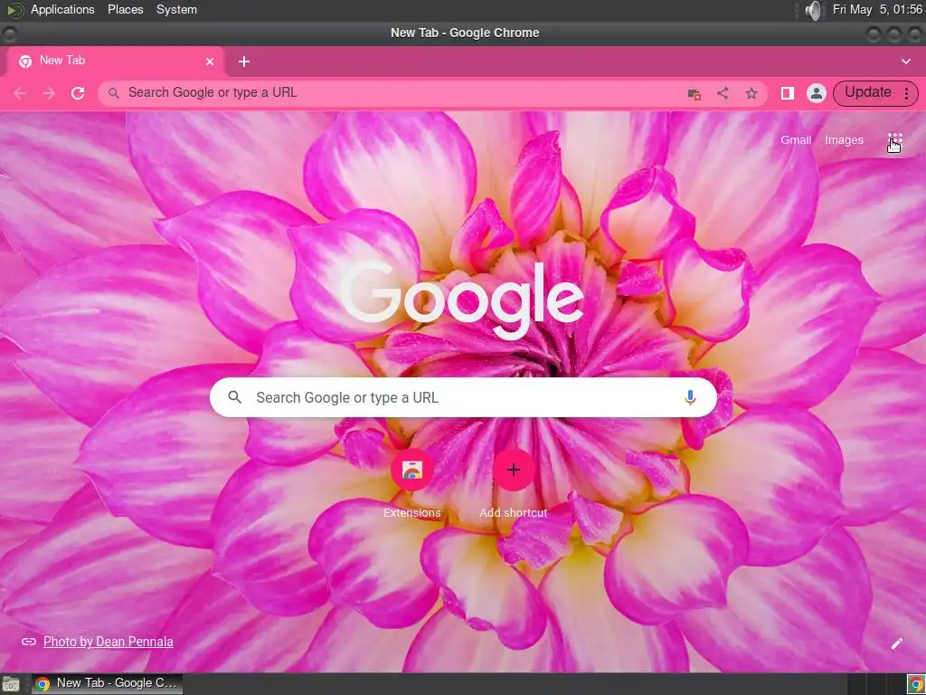Click the show desktop icon in taskbar
This screenshot has width=926, height=695.
coord(10,684)
